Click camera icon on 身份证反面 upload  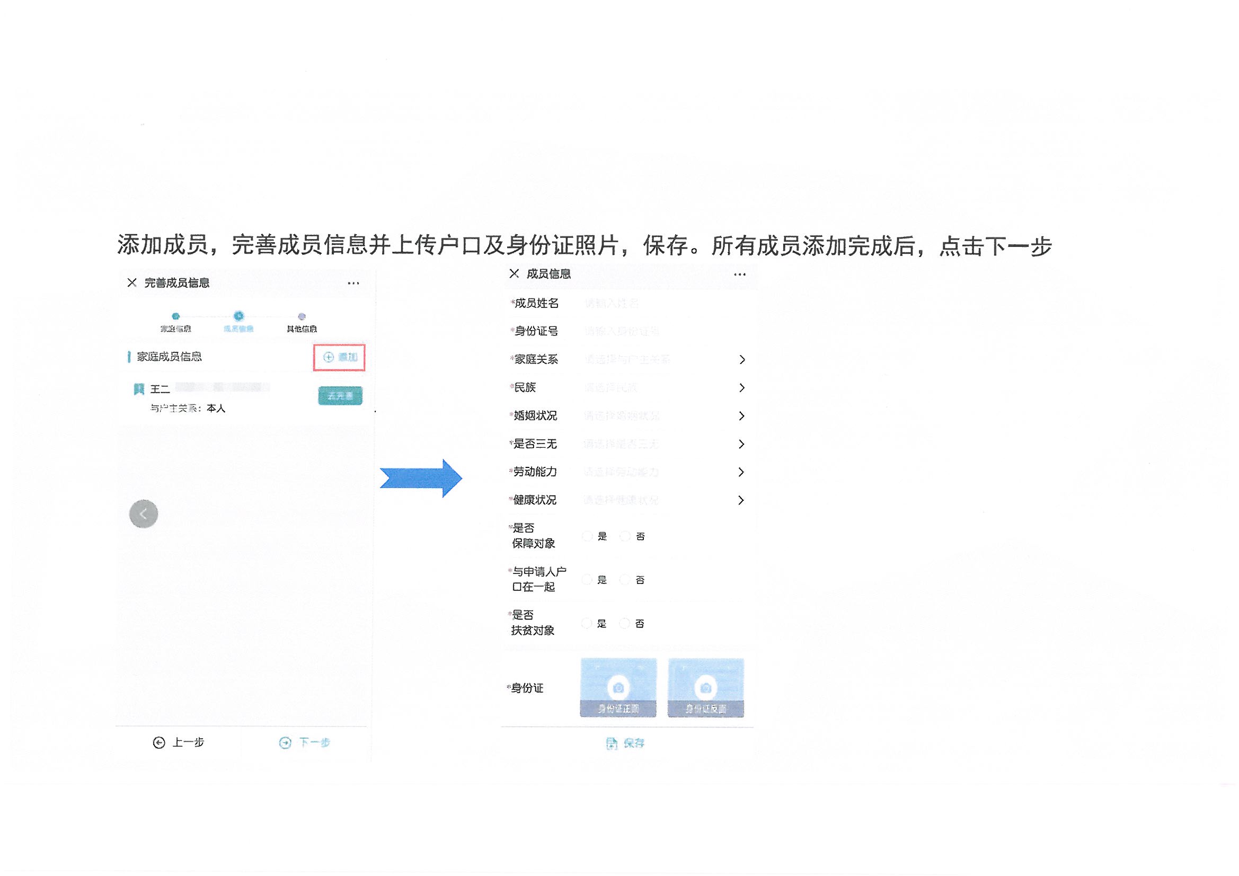705,687
